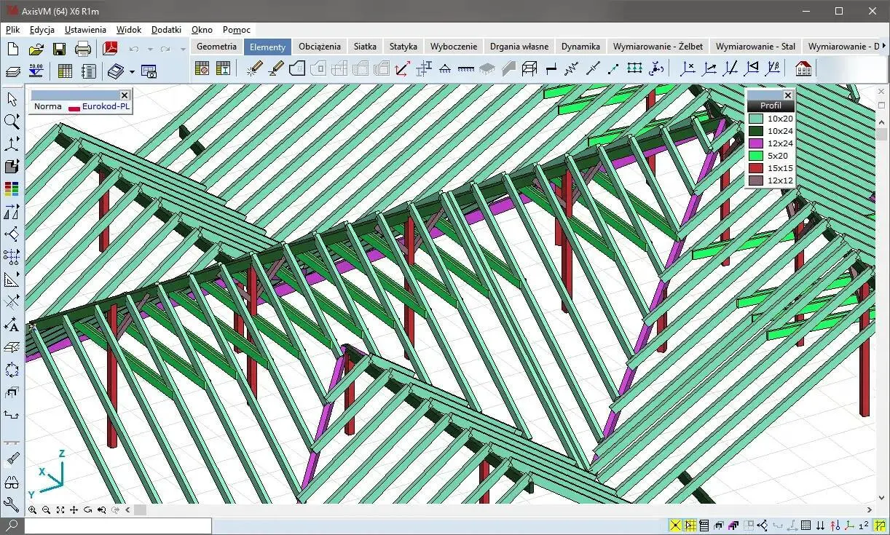Toggle the rightmost yellow status bar icon
Screen dimensions: 890x535
pos(880,526)
